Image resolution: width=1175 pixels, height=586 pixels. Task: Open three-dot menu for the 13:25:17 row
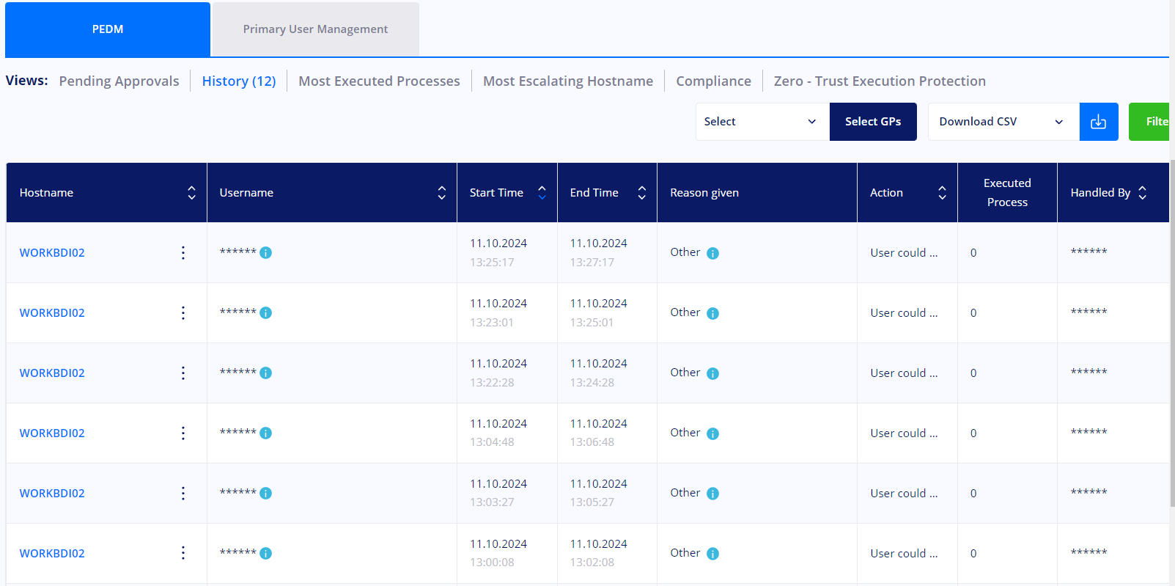(x=183, y=253)
